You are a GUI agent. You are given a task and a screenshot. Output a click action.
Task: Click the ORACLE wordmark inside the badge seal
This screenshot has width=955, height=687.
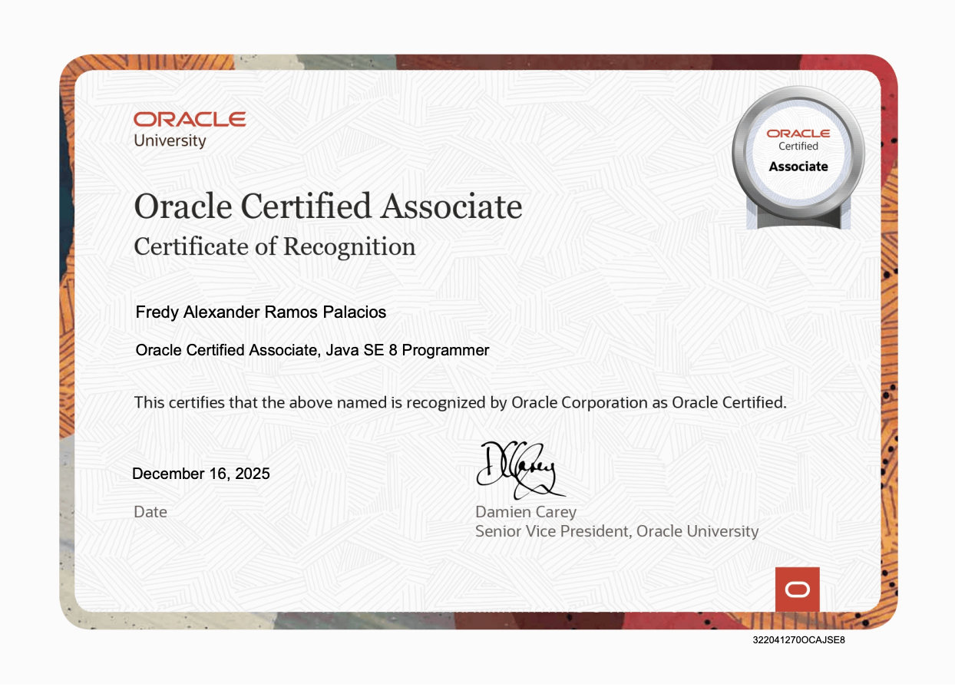[797, 133]
